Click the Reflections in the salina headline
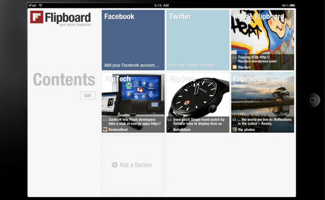This screenshot has width=325, height=200. (x=264, y=122)
